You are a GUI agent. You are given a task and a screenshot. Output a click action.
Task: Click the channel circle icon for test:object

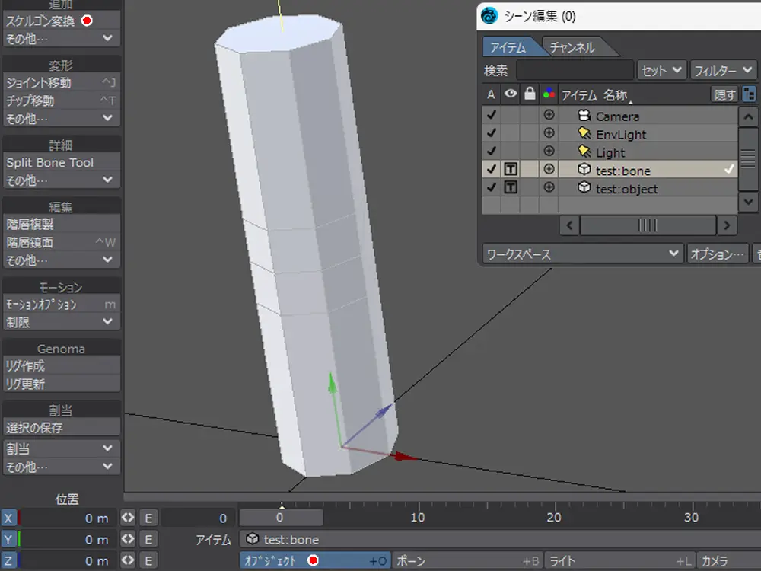tap(548, 188)
